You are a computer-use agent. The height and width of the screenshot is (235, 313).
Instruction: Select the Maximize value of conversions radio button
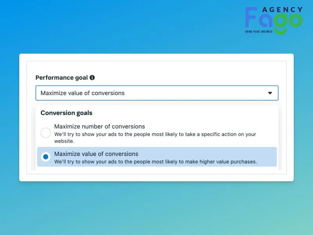pyautogui.click(x=45, y=157)
